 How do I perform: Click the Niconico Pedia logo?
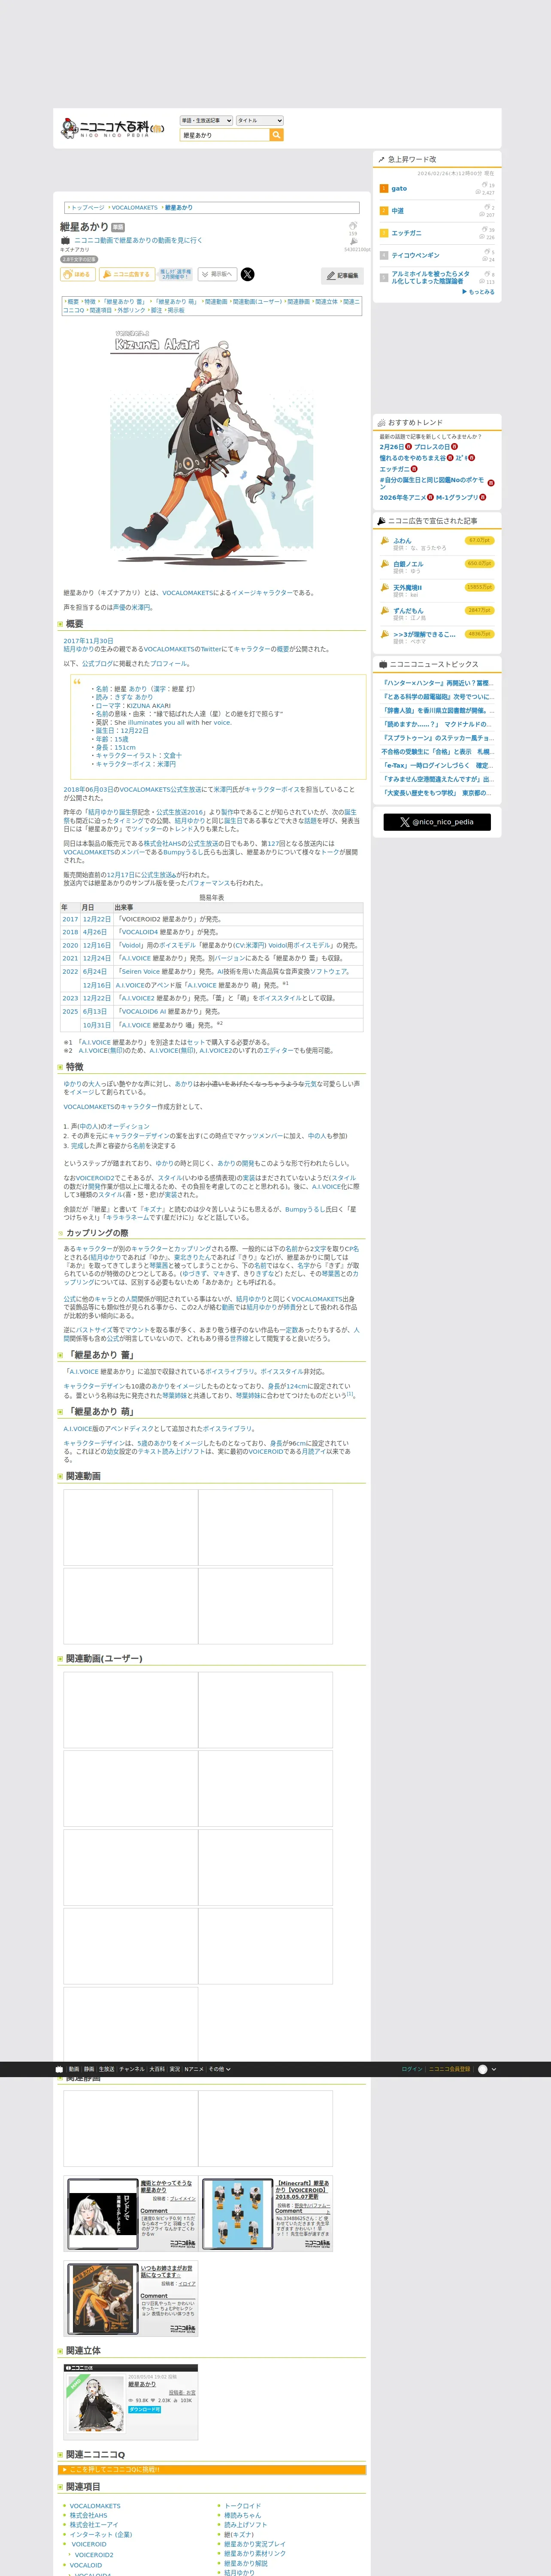[x=112, y=128]
